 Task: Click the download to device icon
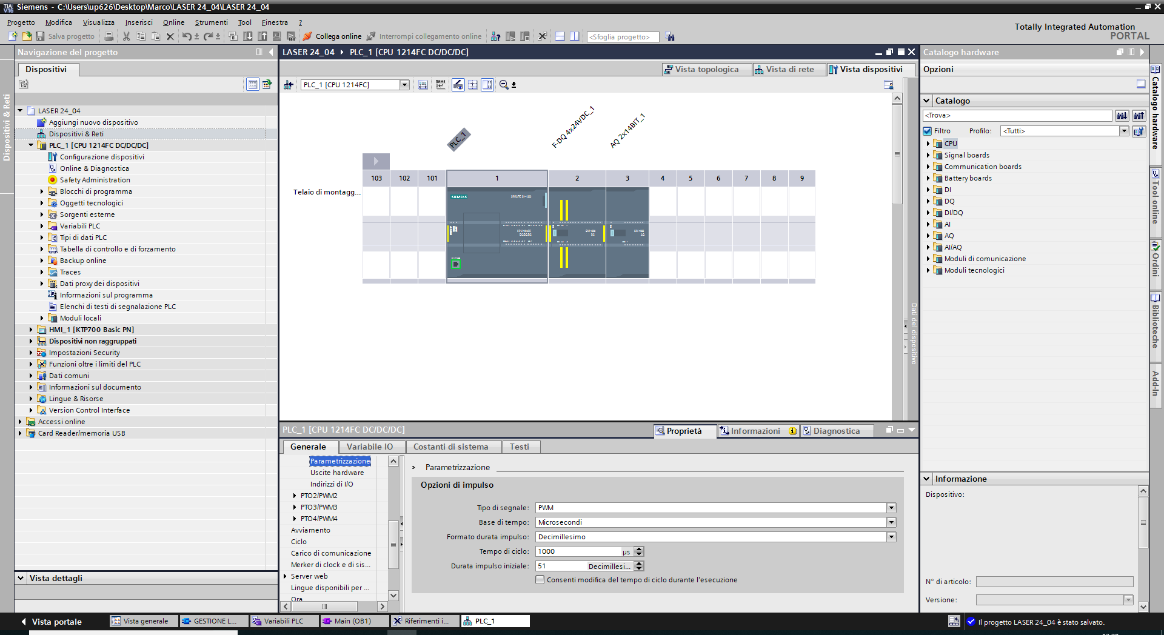pyautogui.click(x=248, y=36)
